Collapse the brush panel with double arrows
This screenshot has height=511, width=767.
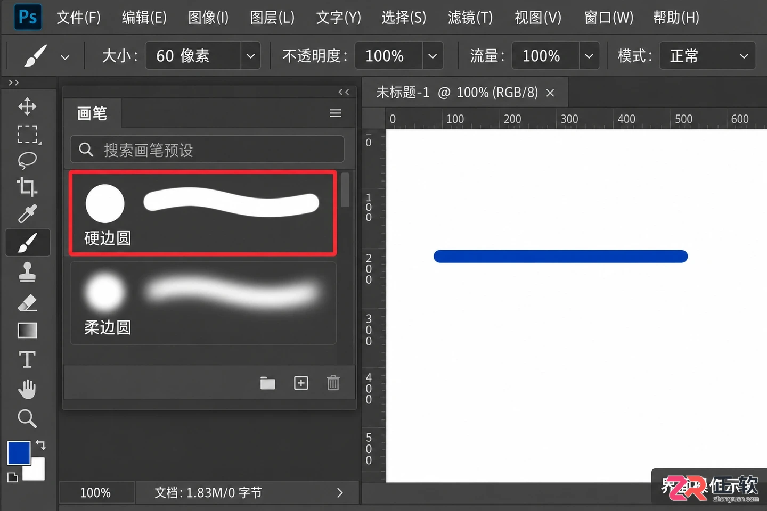coord(344,92)
